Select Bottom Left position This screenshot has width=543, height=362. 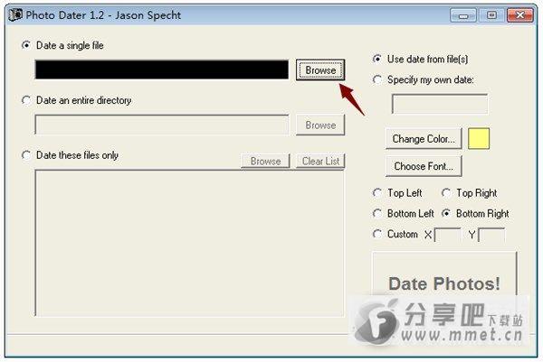click(x=377, y=213)
